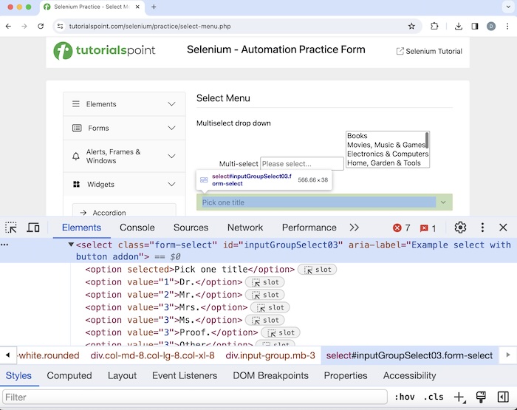The height and width of the screenshot is (410, 517).
Task: Activate the DevTools inspect element picker
Action: click(x=11, y=228)
